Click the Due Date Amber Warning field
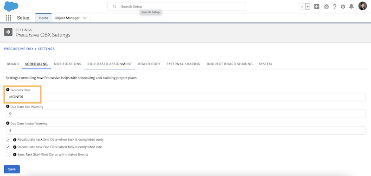 [x=186, y=131]
